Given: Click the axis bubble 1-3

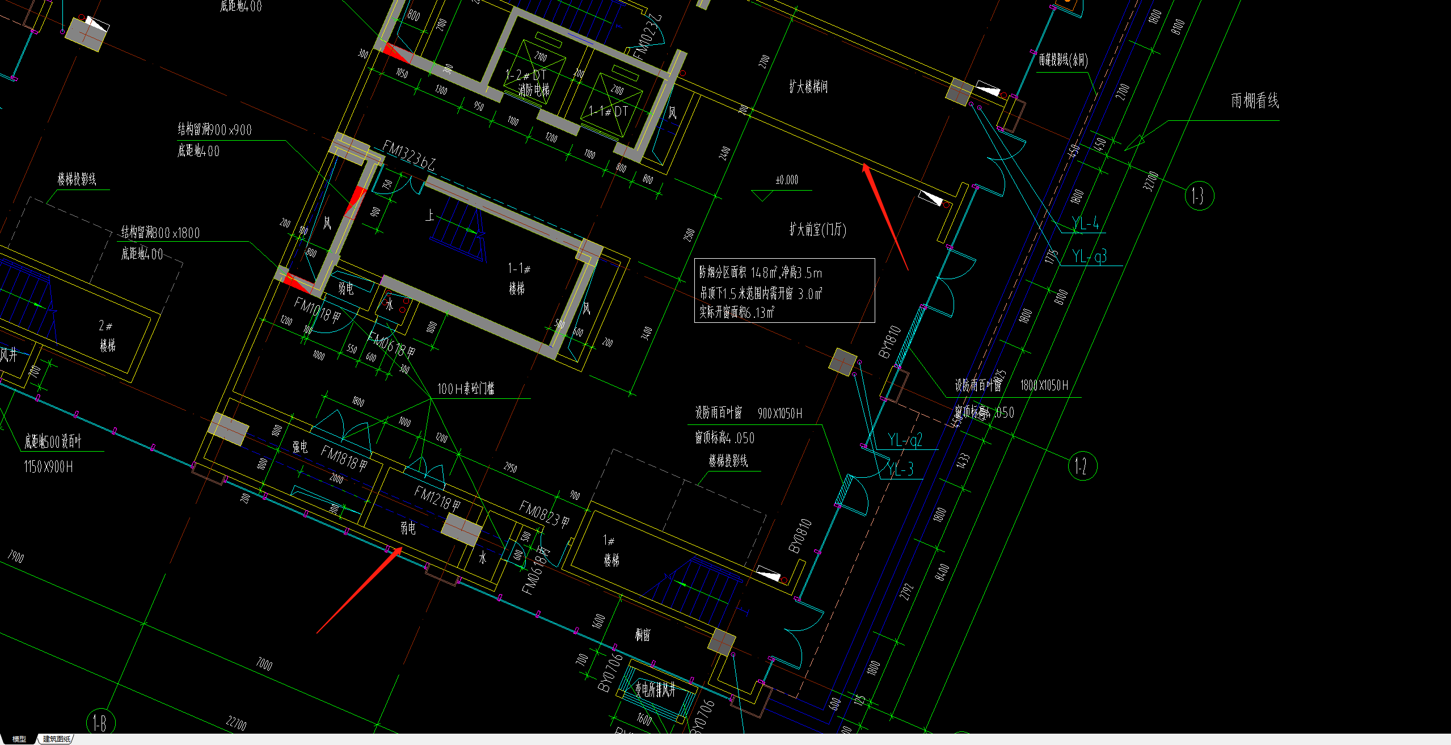Looking at the screenshot, I should coord(1199,196).
